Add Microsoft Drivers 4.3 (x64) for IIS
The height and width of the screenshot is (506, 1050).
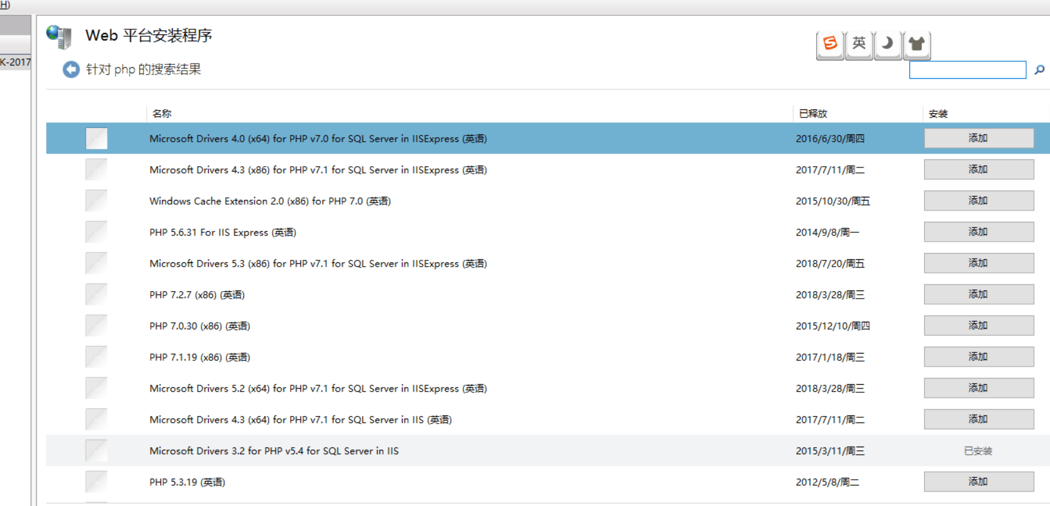979,419
